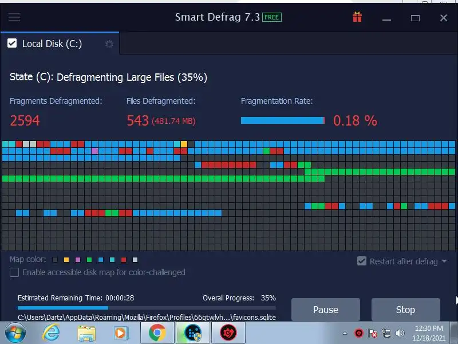
Task: Click the dark gray map color swatch
Action: coord(55,260)
